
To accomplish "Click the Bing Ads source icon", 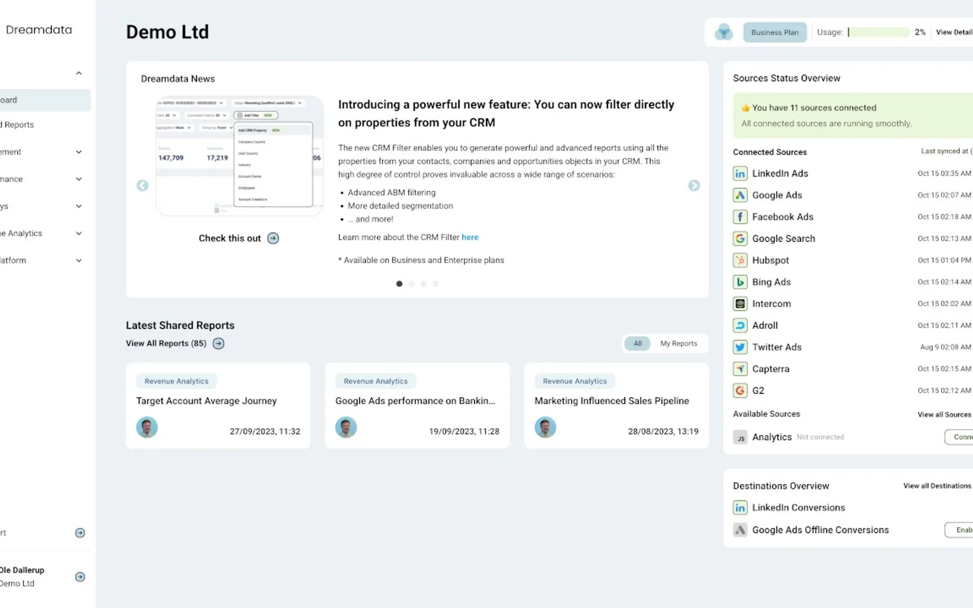I will coord(740,282).
